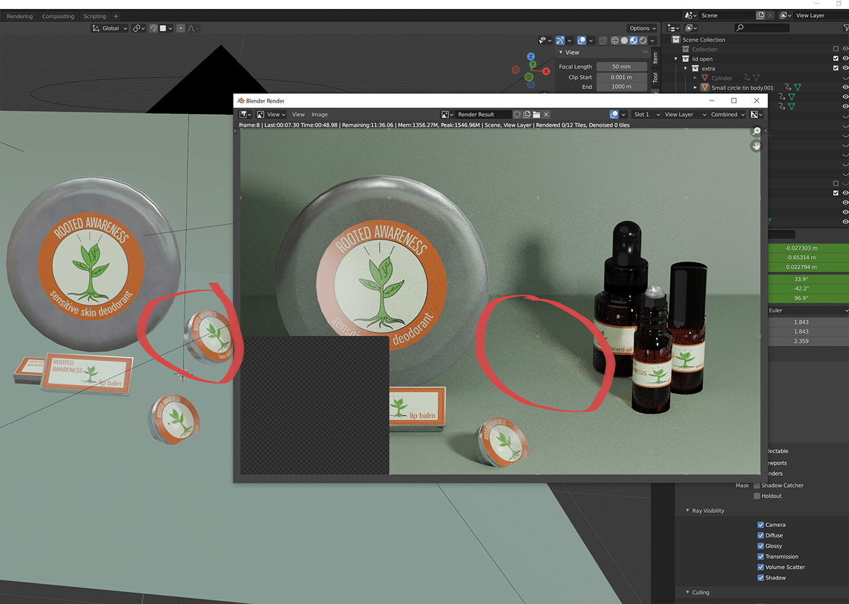Open the View menu in render window
The image size is (849, 604).
[298, 114]
